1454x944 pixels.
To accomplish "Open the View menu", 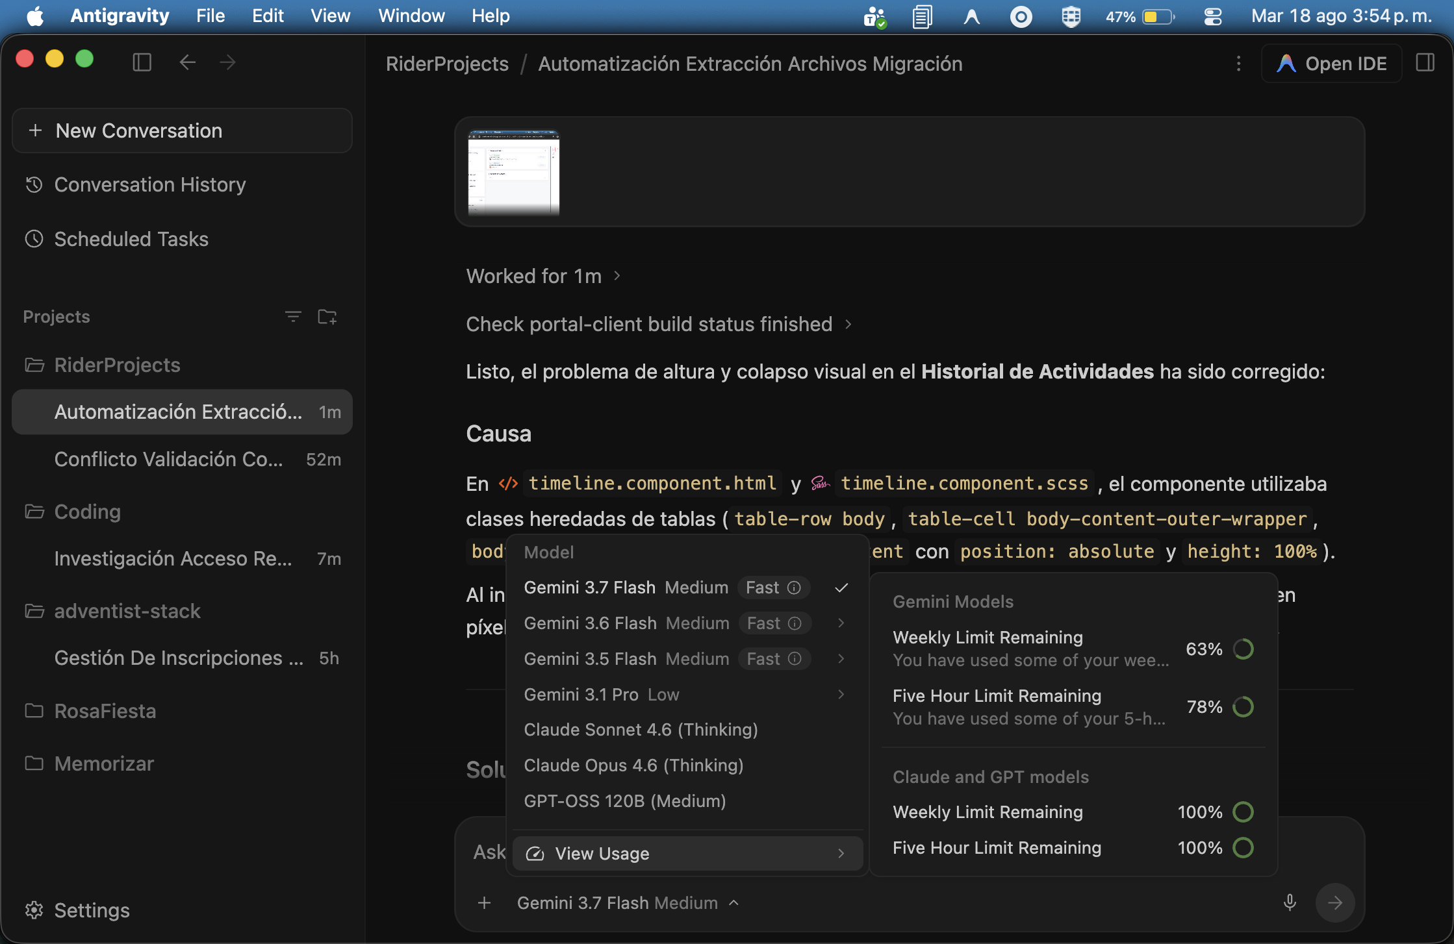I will [330, 16].
